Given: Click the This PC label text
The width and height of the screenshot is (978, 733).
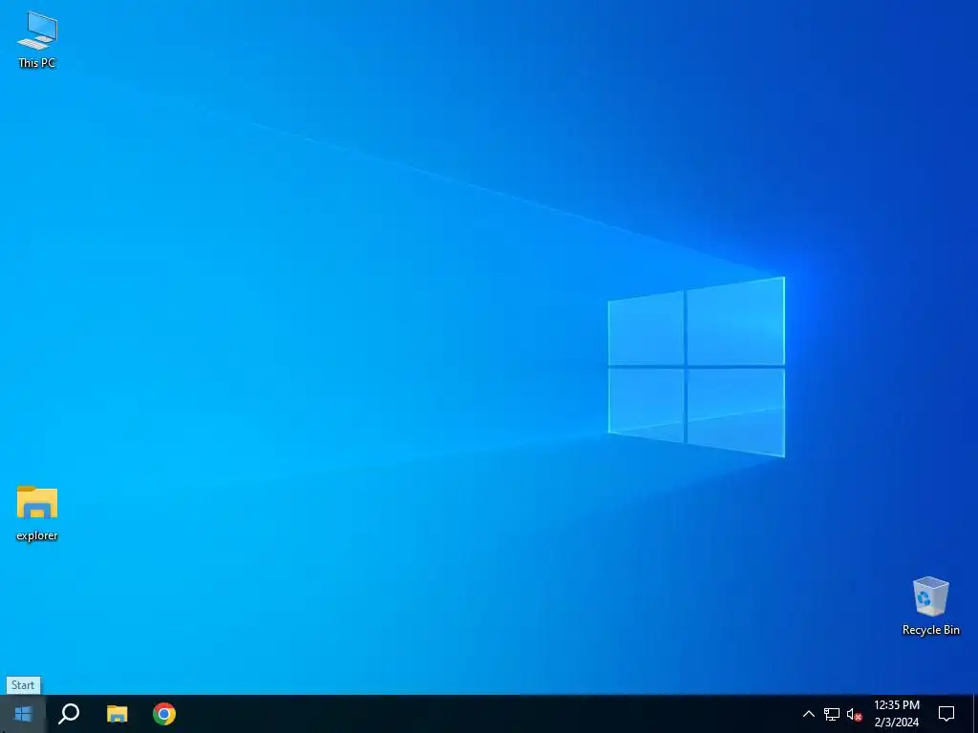Looking at the screenshot, I should tap(37, 62).
